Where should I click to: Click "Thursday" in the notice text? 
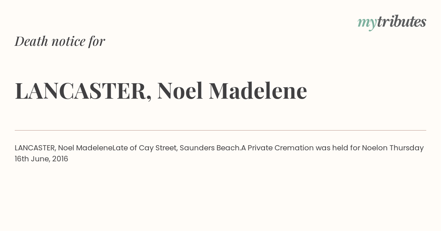tap(406, 148)
